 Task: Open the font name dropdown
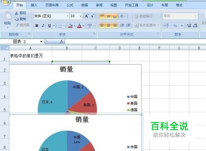(68, 16)
